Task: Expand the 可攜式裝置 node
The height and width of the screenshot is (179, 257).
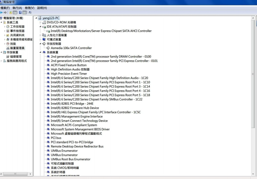Action: pos(40,39)
